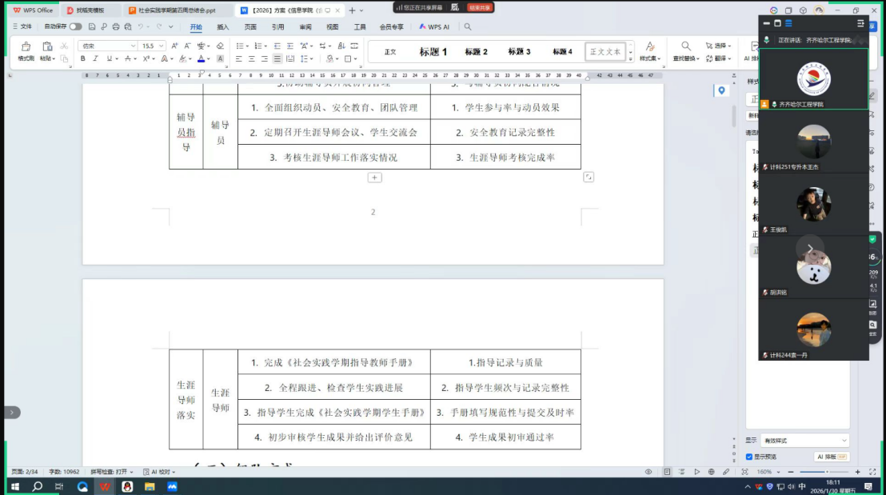This screenshot has height=495, width=886.
Task: Click the increase font size icon
Action: pos(174,46)
